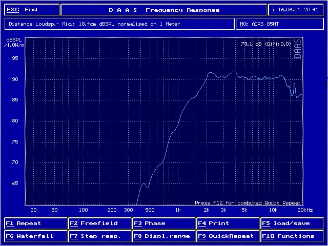Click the 3k frequency label
This screenshot has height=246, width=328.
pos(223,210)
